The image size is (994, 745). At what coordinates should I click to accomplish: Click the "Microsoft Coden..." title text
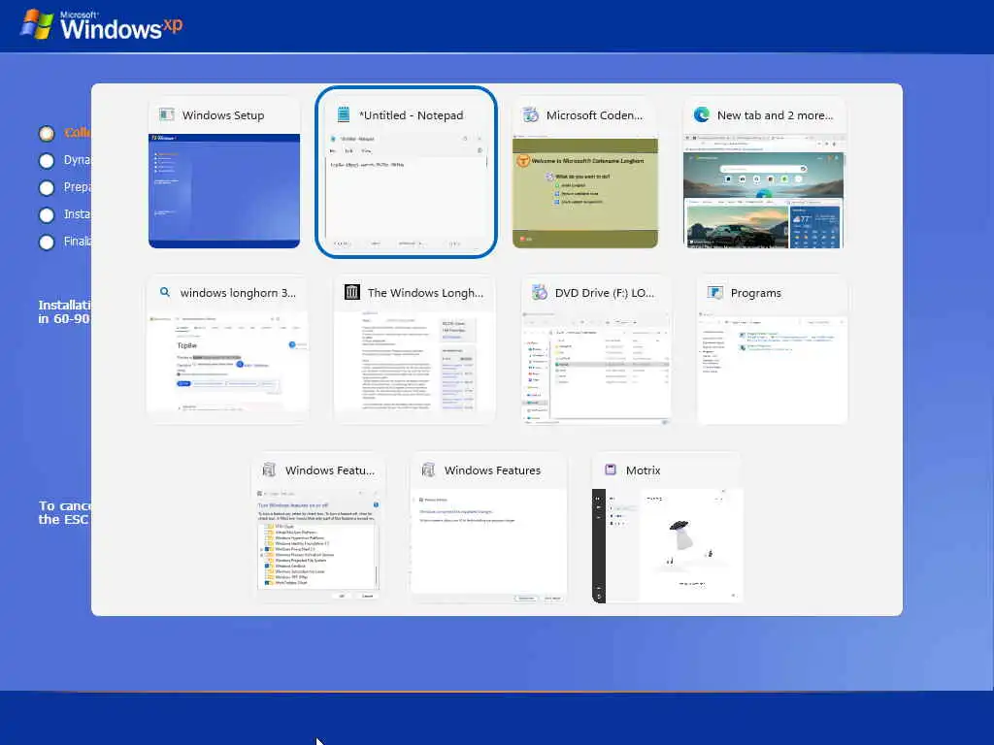tap(595, 115)
